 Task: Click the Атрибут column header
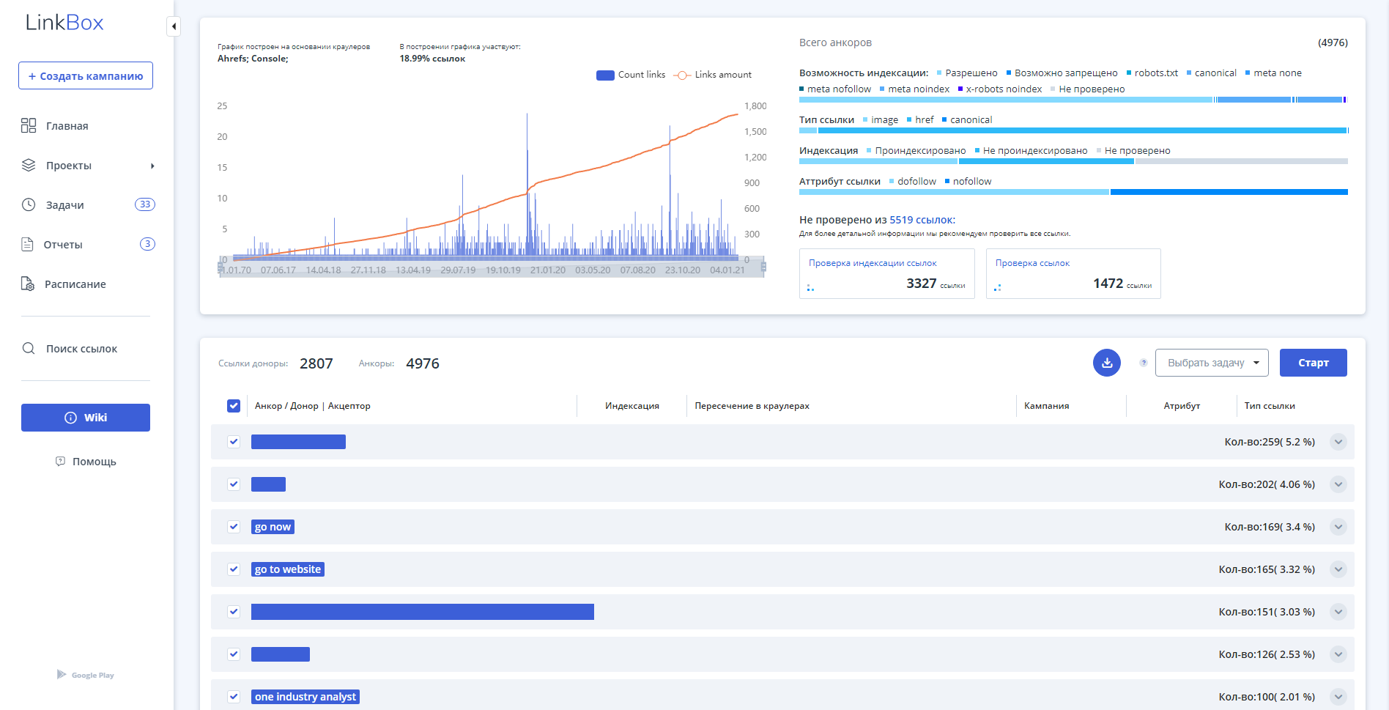[1182, 406]
